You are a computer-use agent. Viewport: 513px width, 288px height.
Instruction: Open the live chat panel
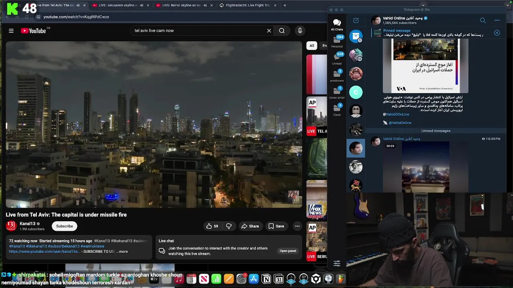(x=288, y=251)
